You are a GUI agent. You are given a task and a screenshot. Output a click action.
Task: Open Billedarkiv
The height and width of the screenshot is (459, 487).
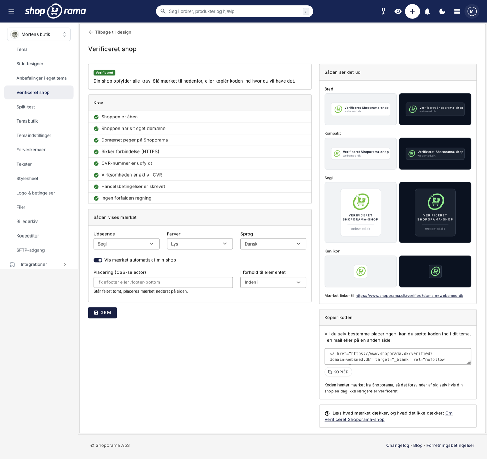tap(27, 221)
